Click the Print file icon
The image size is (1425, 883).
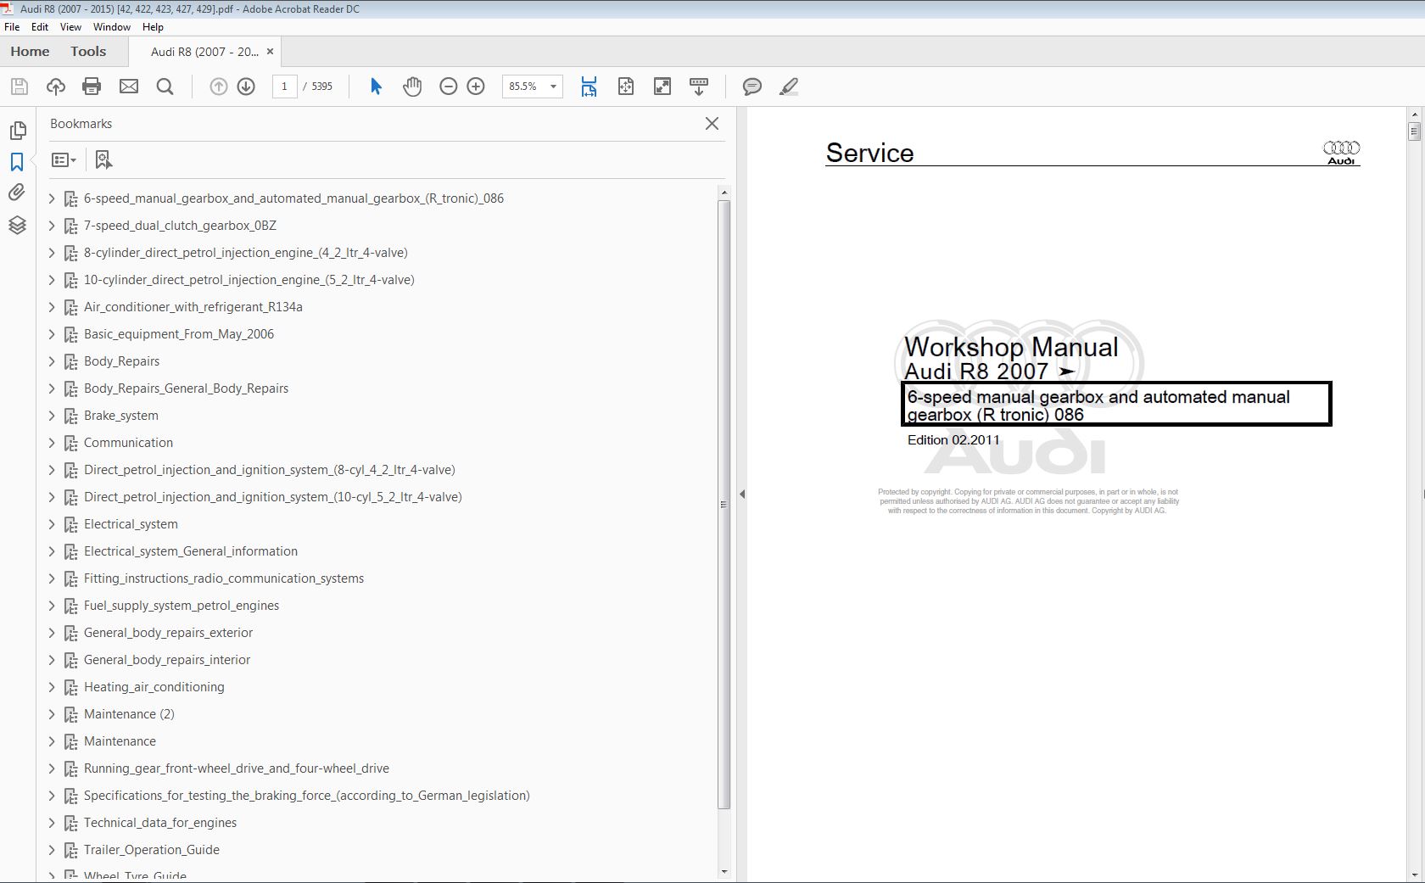(92, 87)
